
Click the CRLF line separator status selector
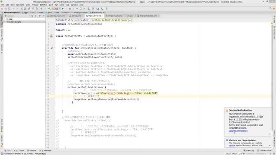(x=235, y=154)
